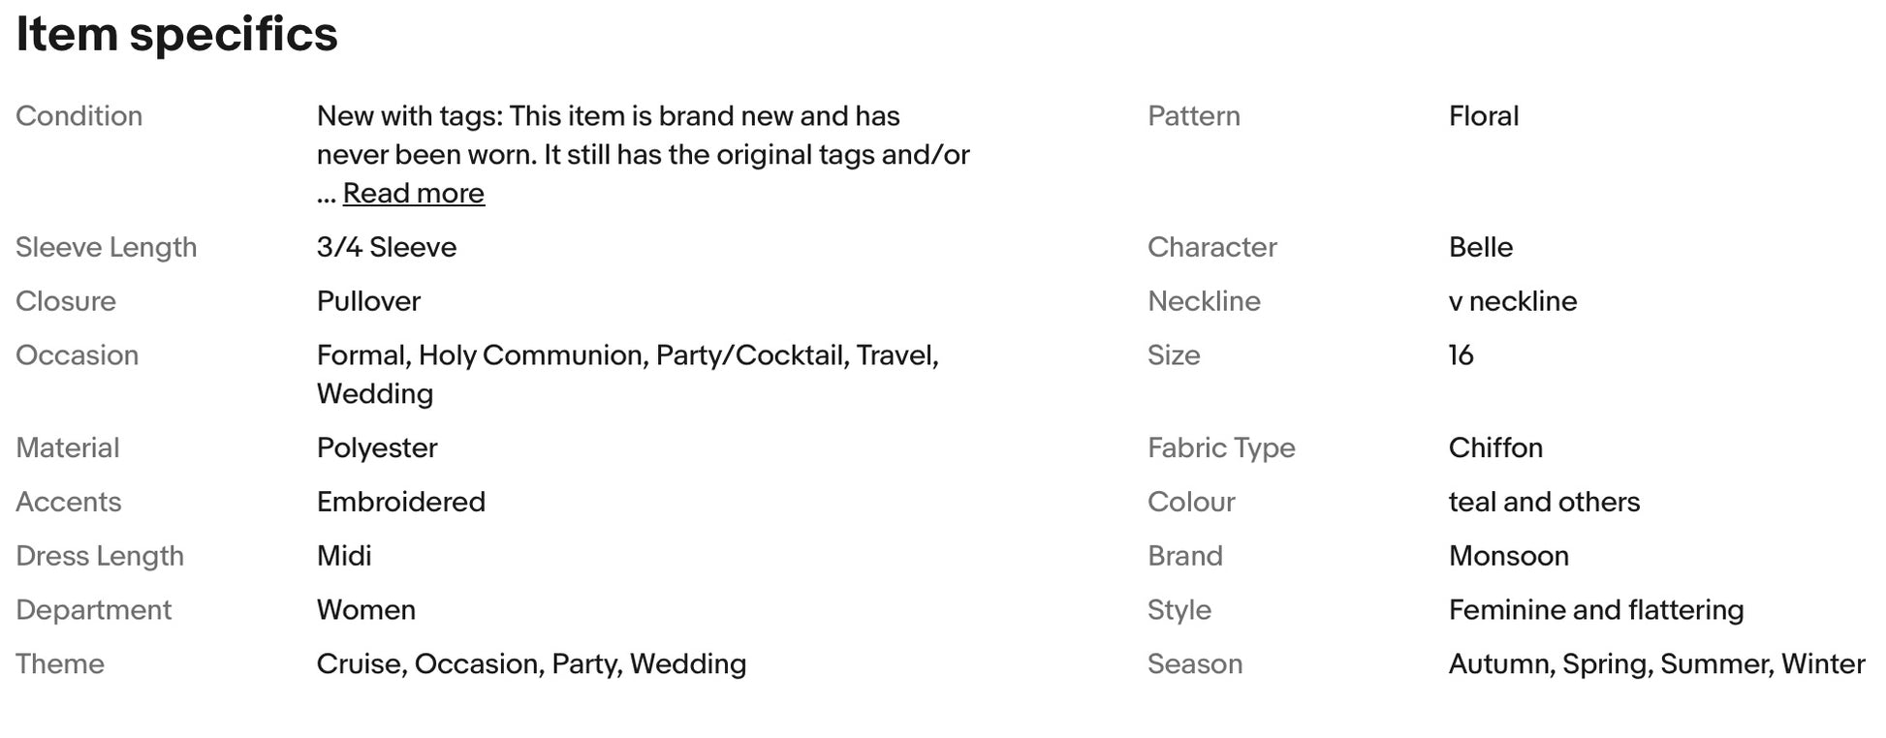
Task: Click the Chiffon fabric type value
Action: (x=1495, y=447)
